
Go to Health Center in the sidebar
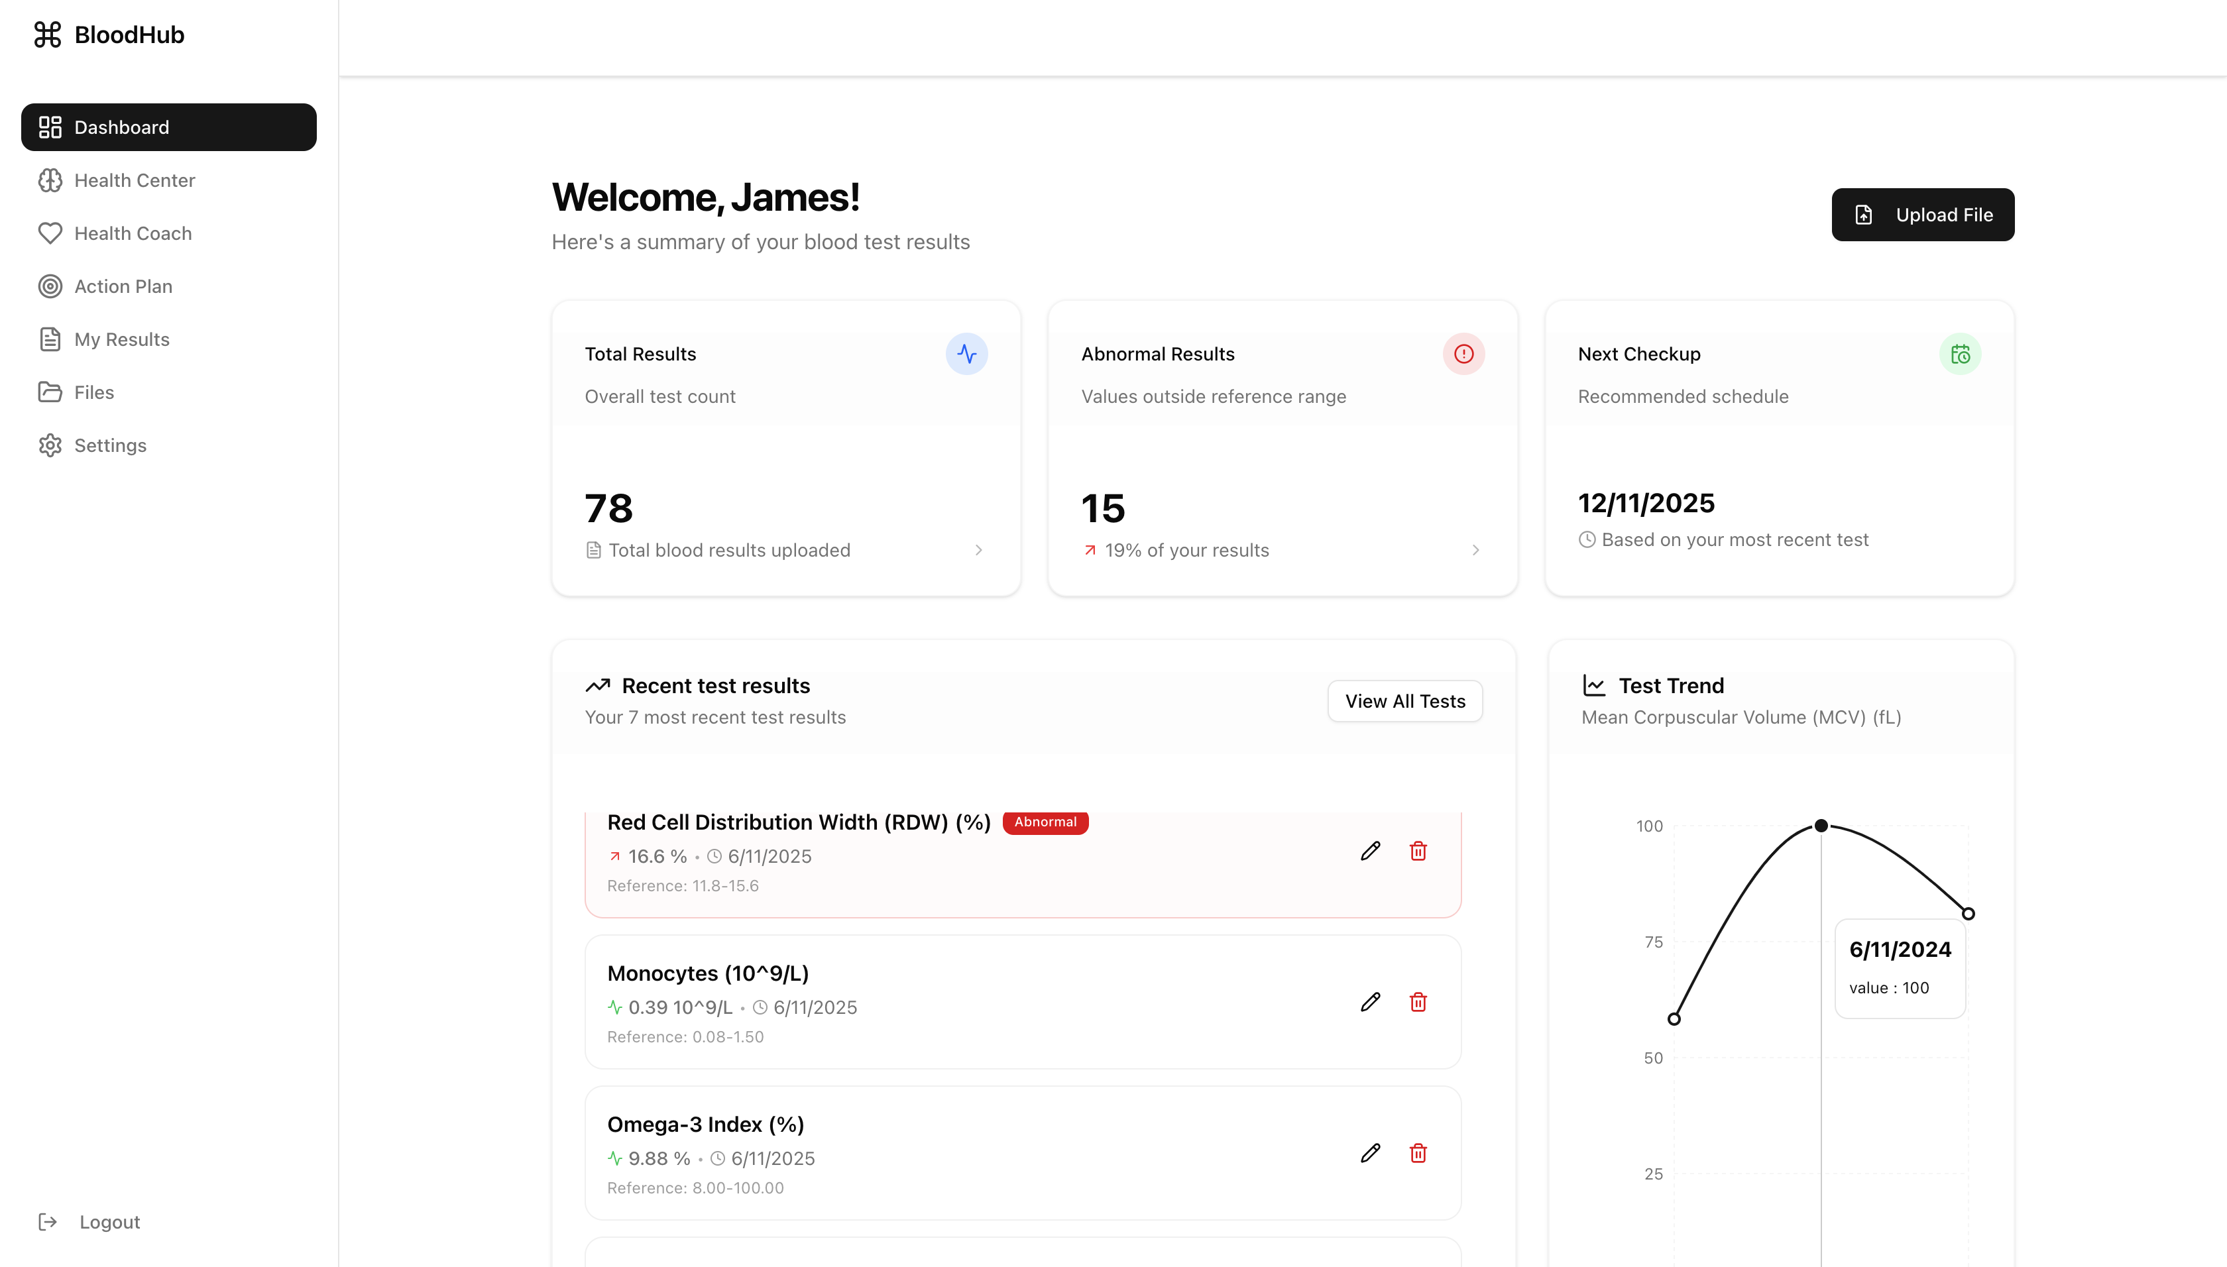169,180
